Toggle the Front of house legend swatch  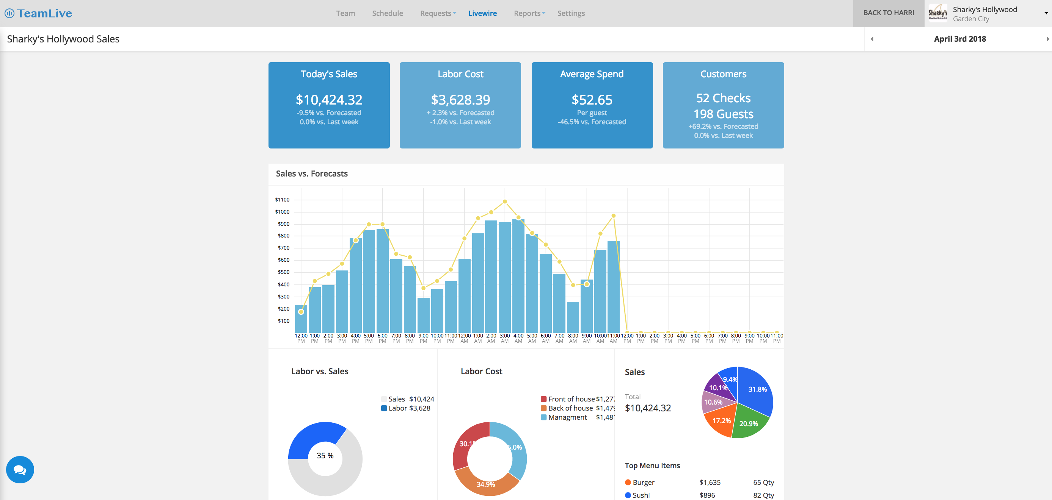click(543, 399)
